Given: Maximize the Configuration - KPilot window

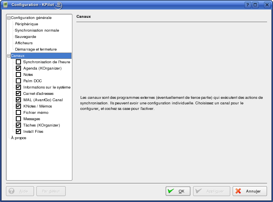Looking at the screenshot, I should [255, 5].
